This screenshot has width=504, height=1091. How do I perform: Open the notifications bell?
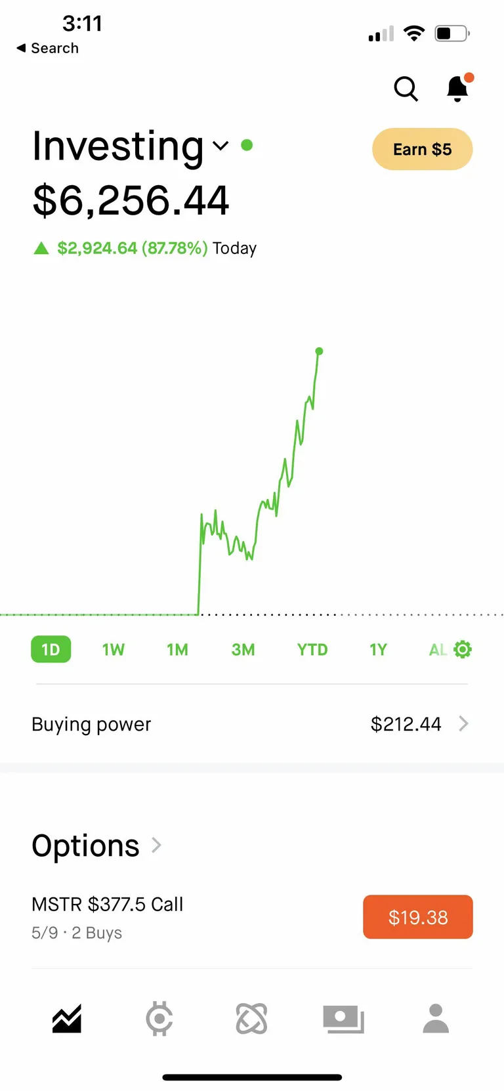(457, 89)
